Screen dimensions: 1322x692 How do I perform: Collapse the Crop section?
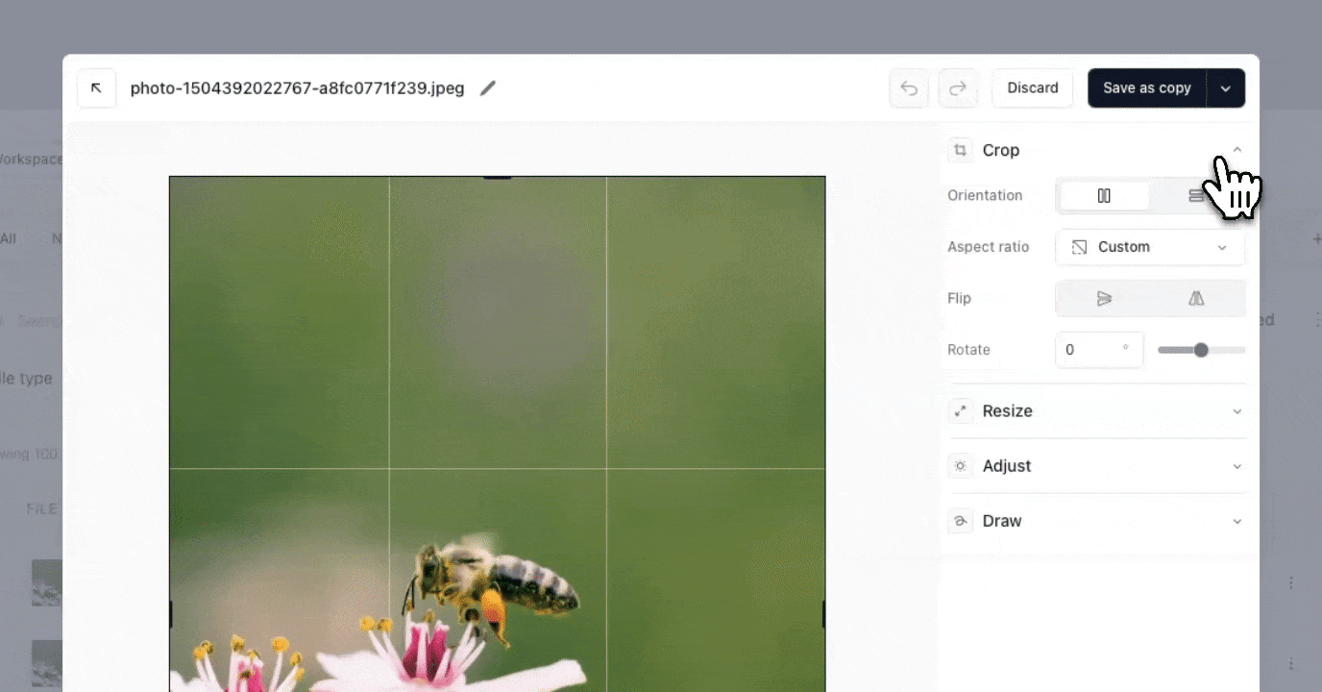coord(1236,150)
